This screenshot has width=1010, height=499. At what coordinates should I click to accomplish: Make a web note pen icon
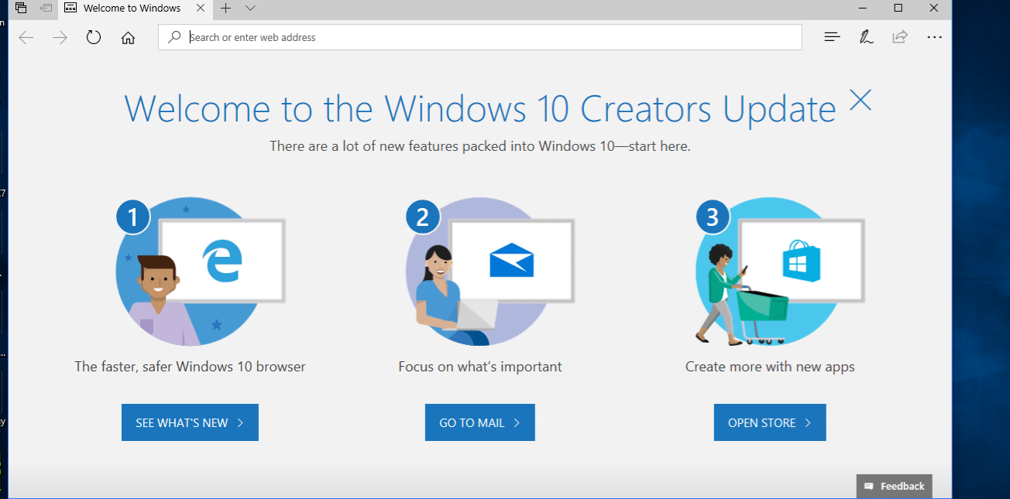coord(866,37)
